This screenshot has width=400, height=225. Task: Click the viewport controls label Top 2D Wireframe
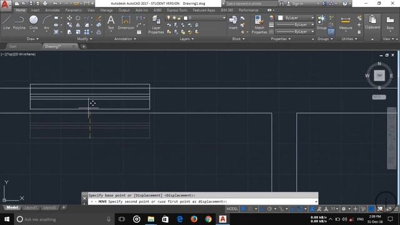[x=18, y=54]
